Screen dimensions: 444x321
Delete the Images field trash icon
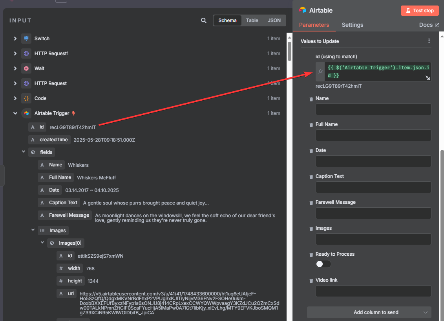tap(311, 229)
